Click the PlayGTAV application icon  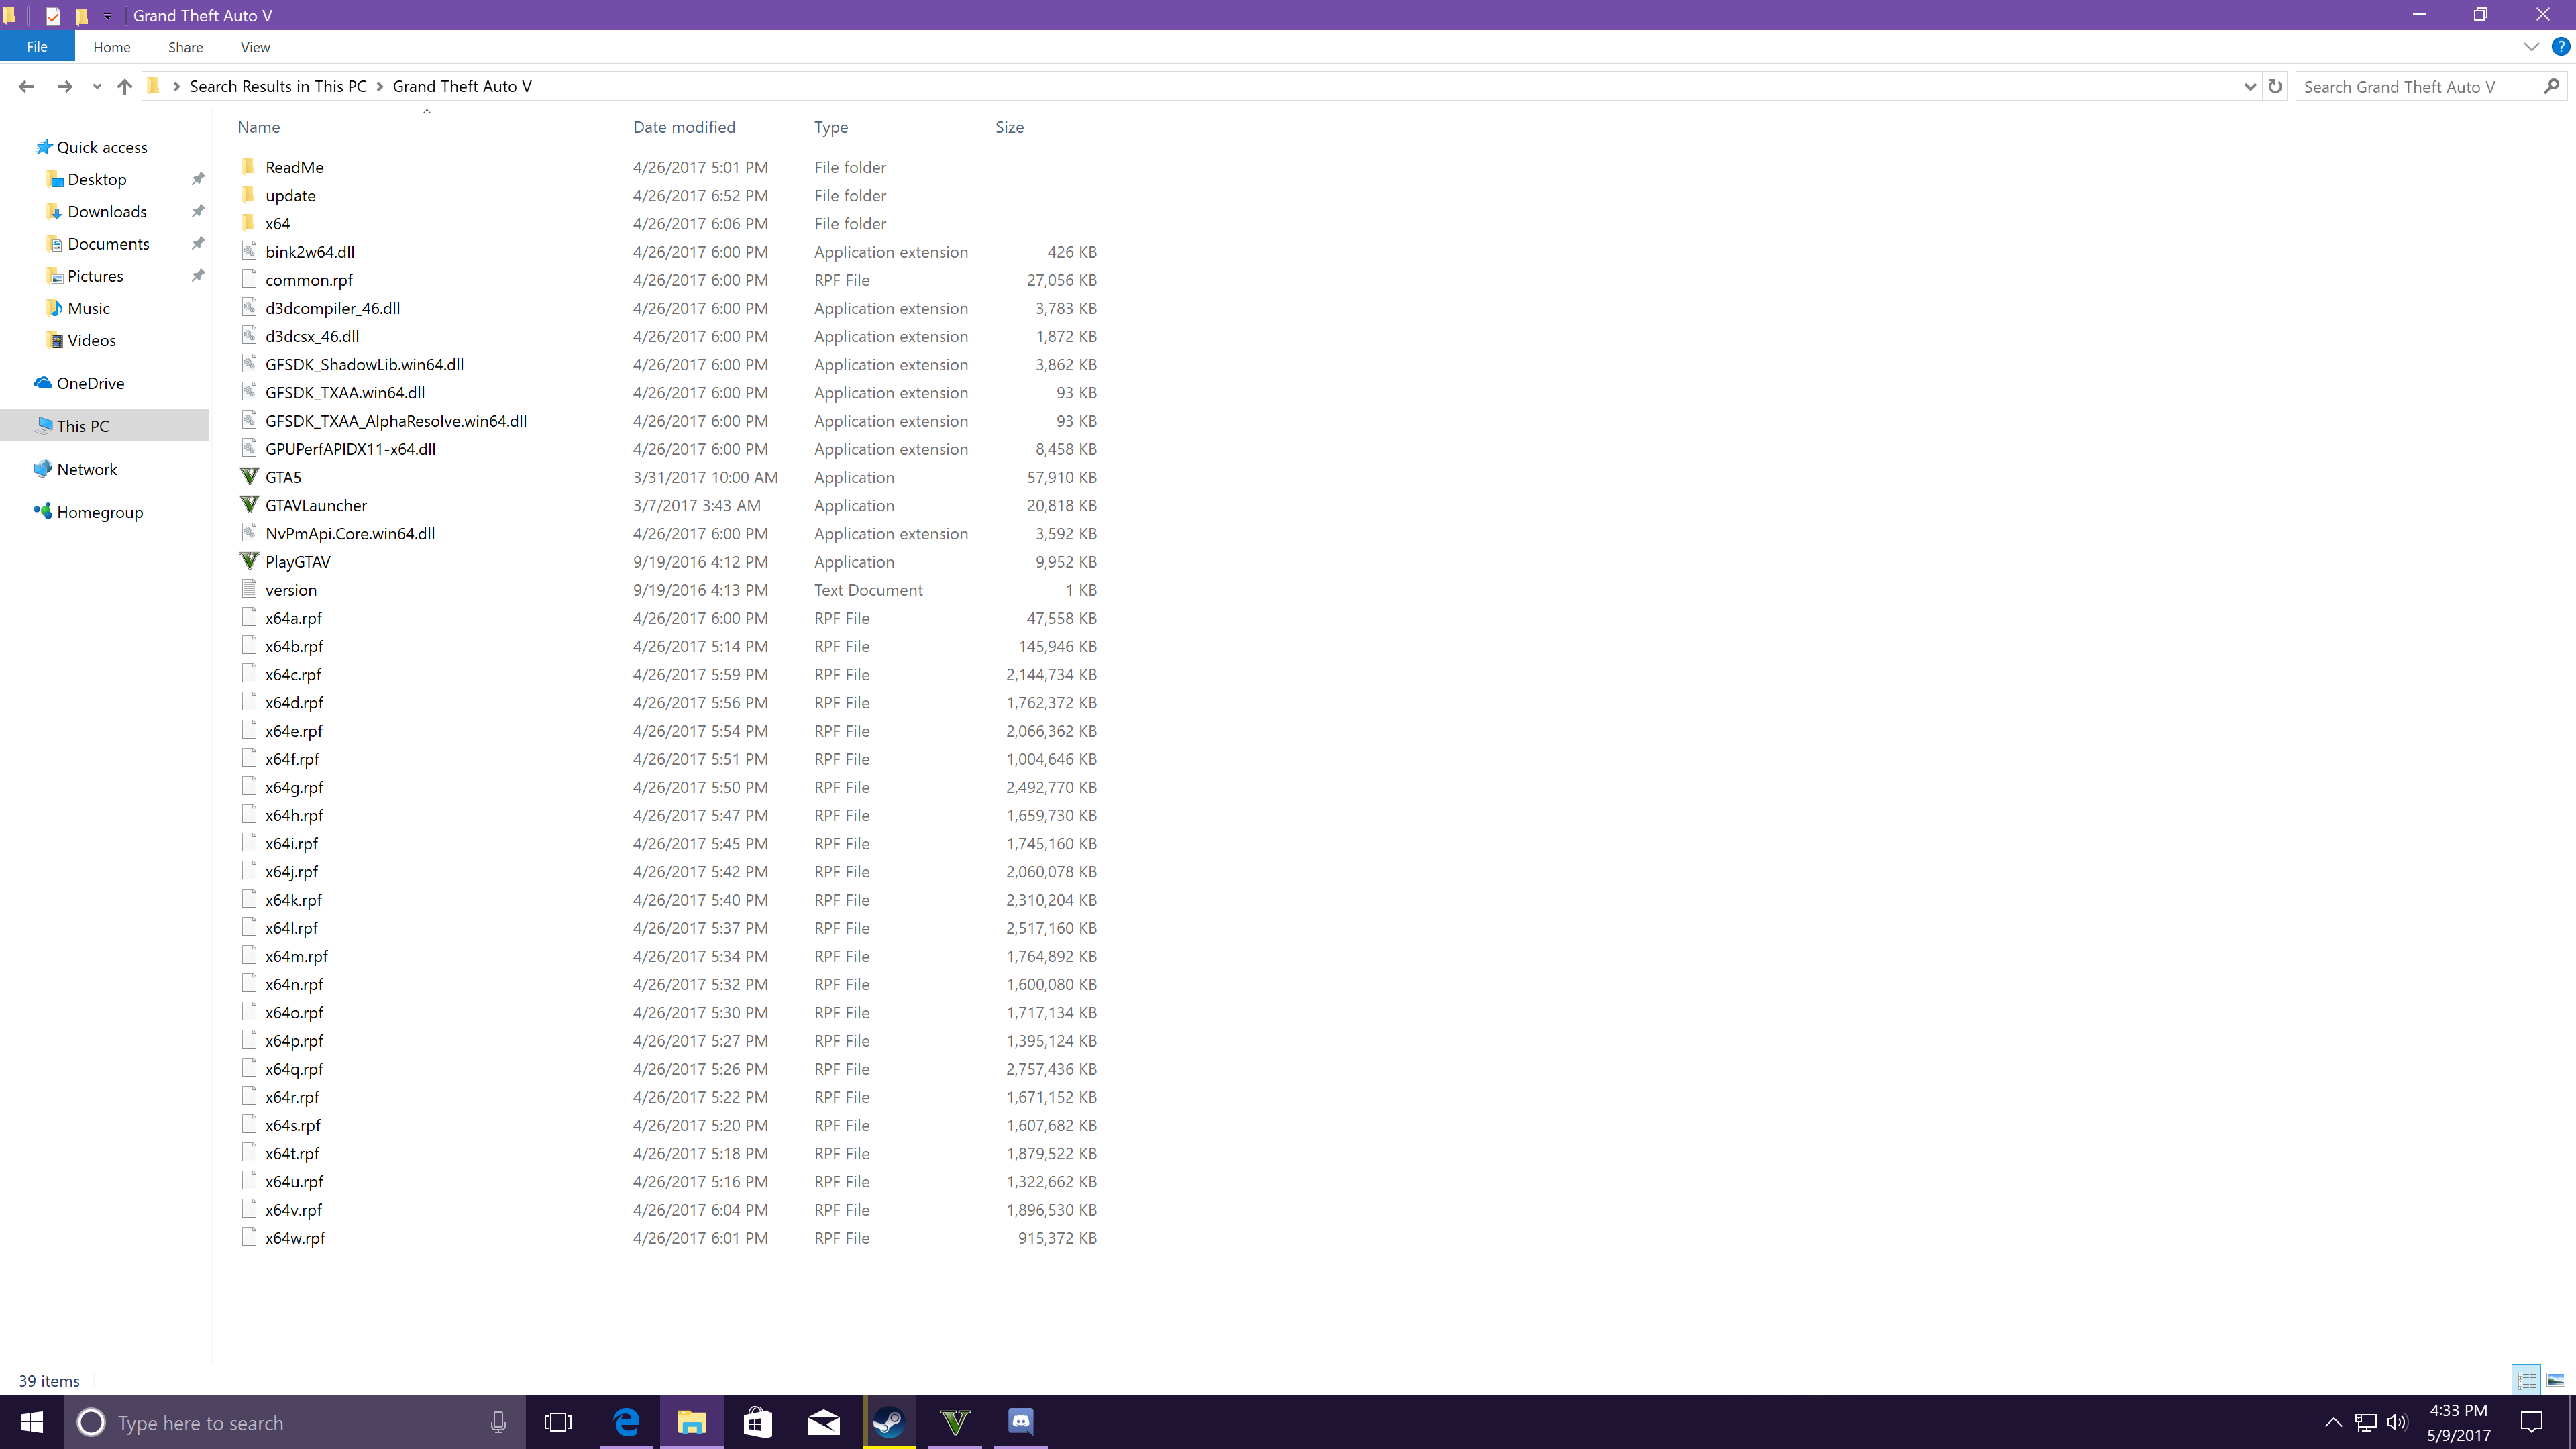click(249, 561)
